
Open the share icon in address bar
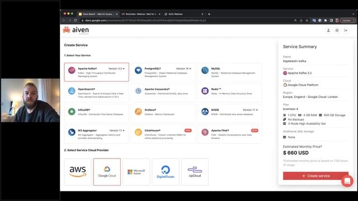coord(301,21)
